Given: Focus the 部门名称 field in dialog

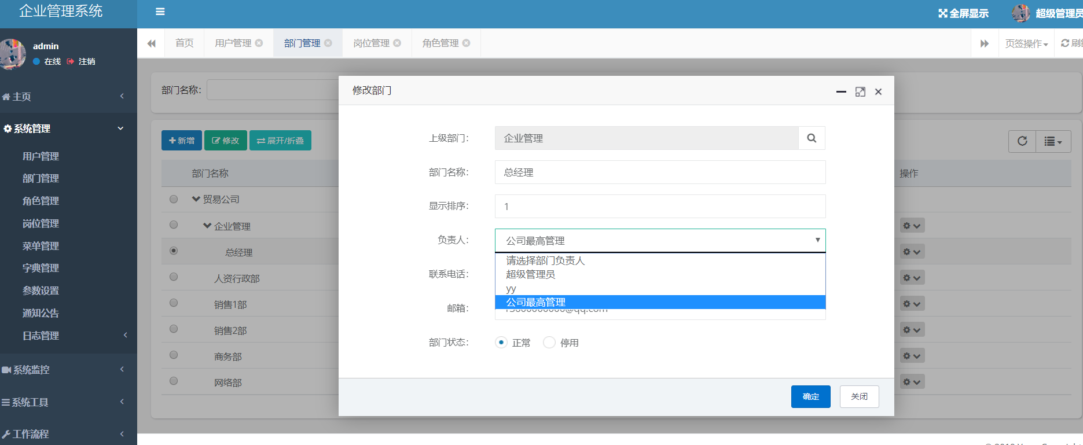Looking at the screenshot, I should [x=660, y=172].
